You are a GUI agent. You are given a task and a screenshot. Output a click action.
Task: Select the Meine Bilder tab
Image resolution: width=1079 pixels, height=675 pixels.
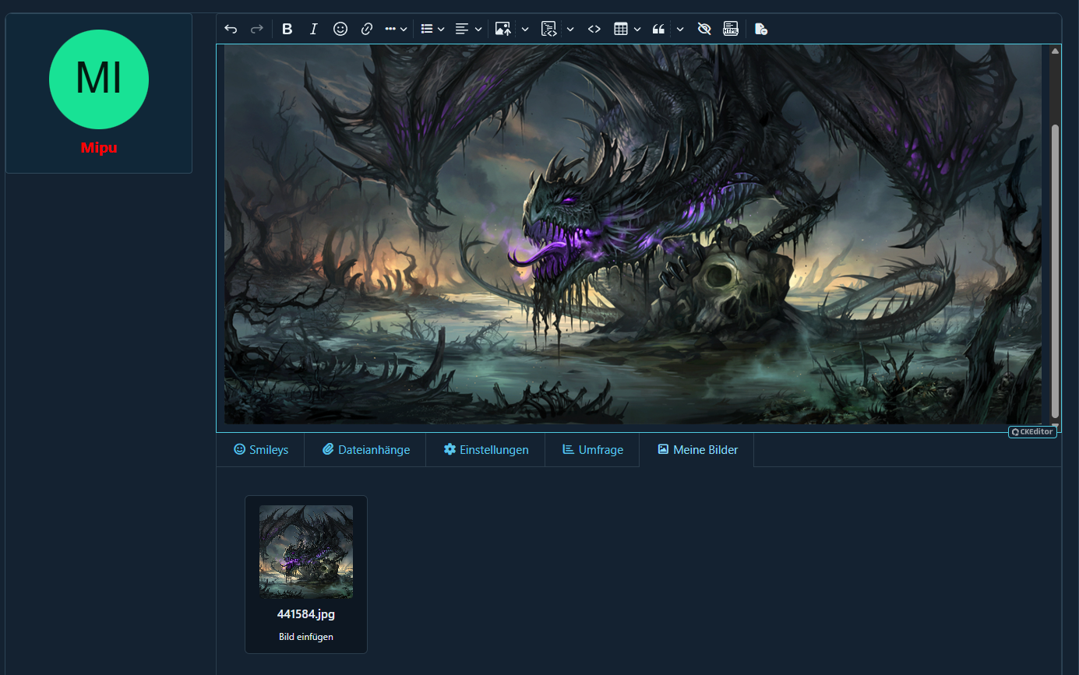697,450
